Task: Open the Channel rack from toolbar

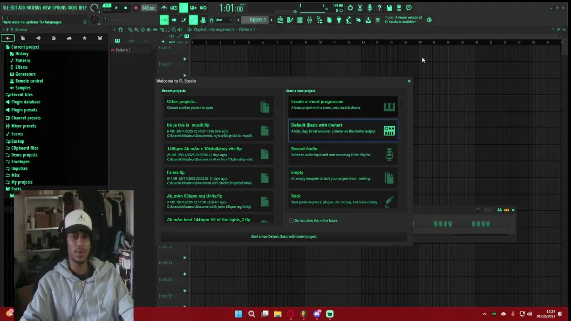Action: coord(300,20)
